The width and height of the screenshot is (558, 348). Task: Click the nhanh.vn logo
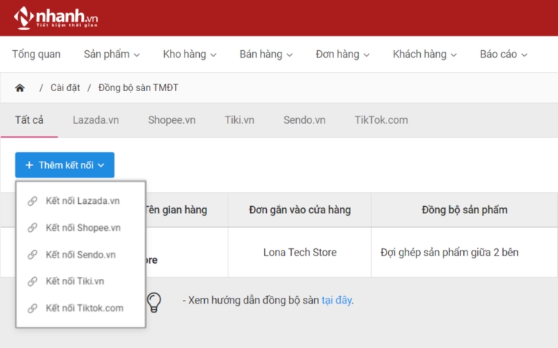[57, 17]
